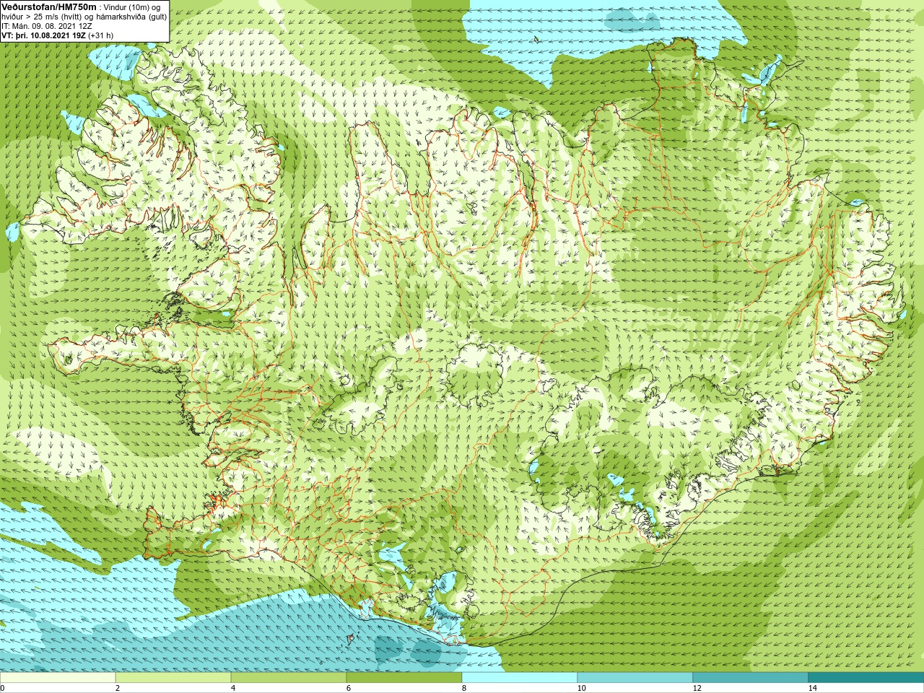
Task: Select the turquoise 10–12 legend swatch
Action: (x=635, y=678)
